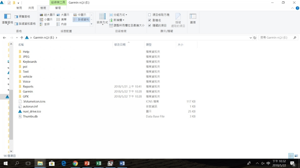300x168 pixels.
Task: Open folder Options (選項)
Action: click(192, 19)
